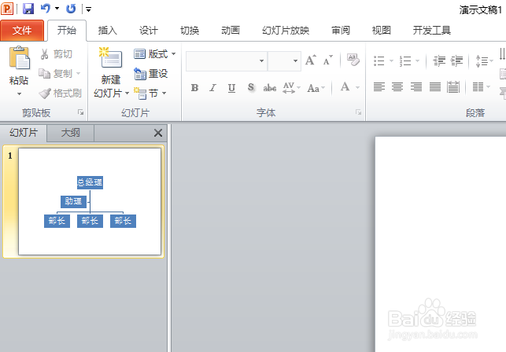Open the Aa change case menu
The width and height of the screenshot is (506, 352).
[x=316, y=88]
